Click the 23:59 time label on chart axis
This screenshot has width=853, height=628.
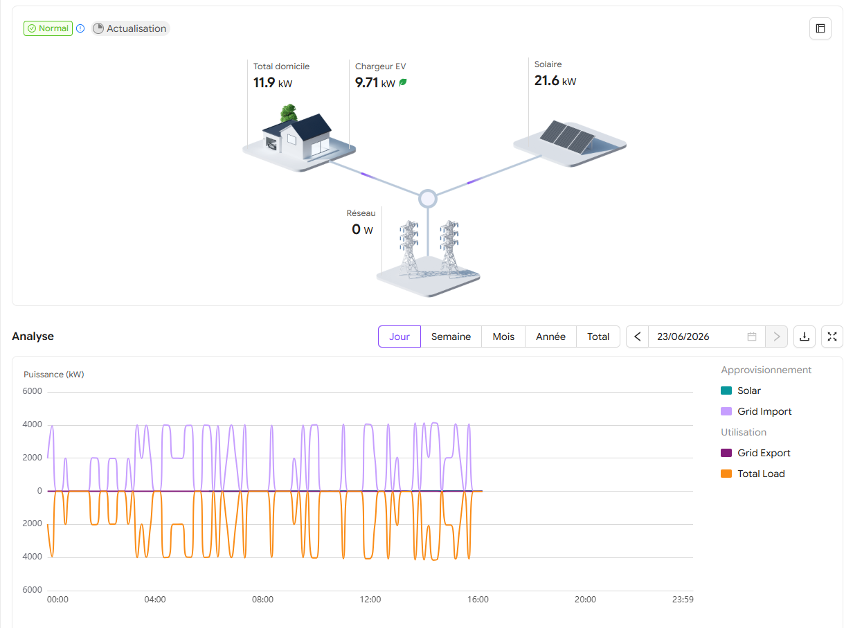click(x=682, y=600)
